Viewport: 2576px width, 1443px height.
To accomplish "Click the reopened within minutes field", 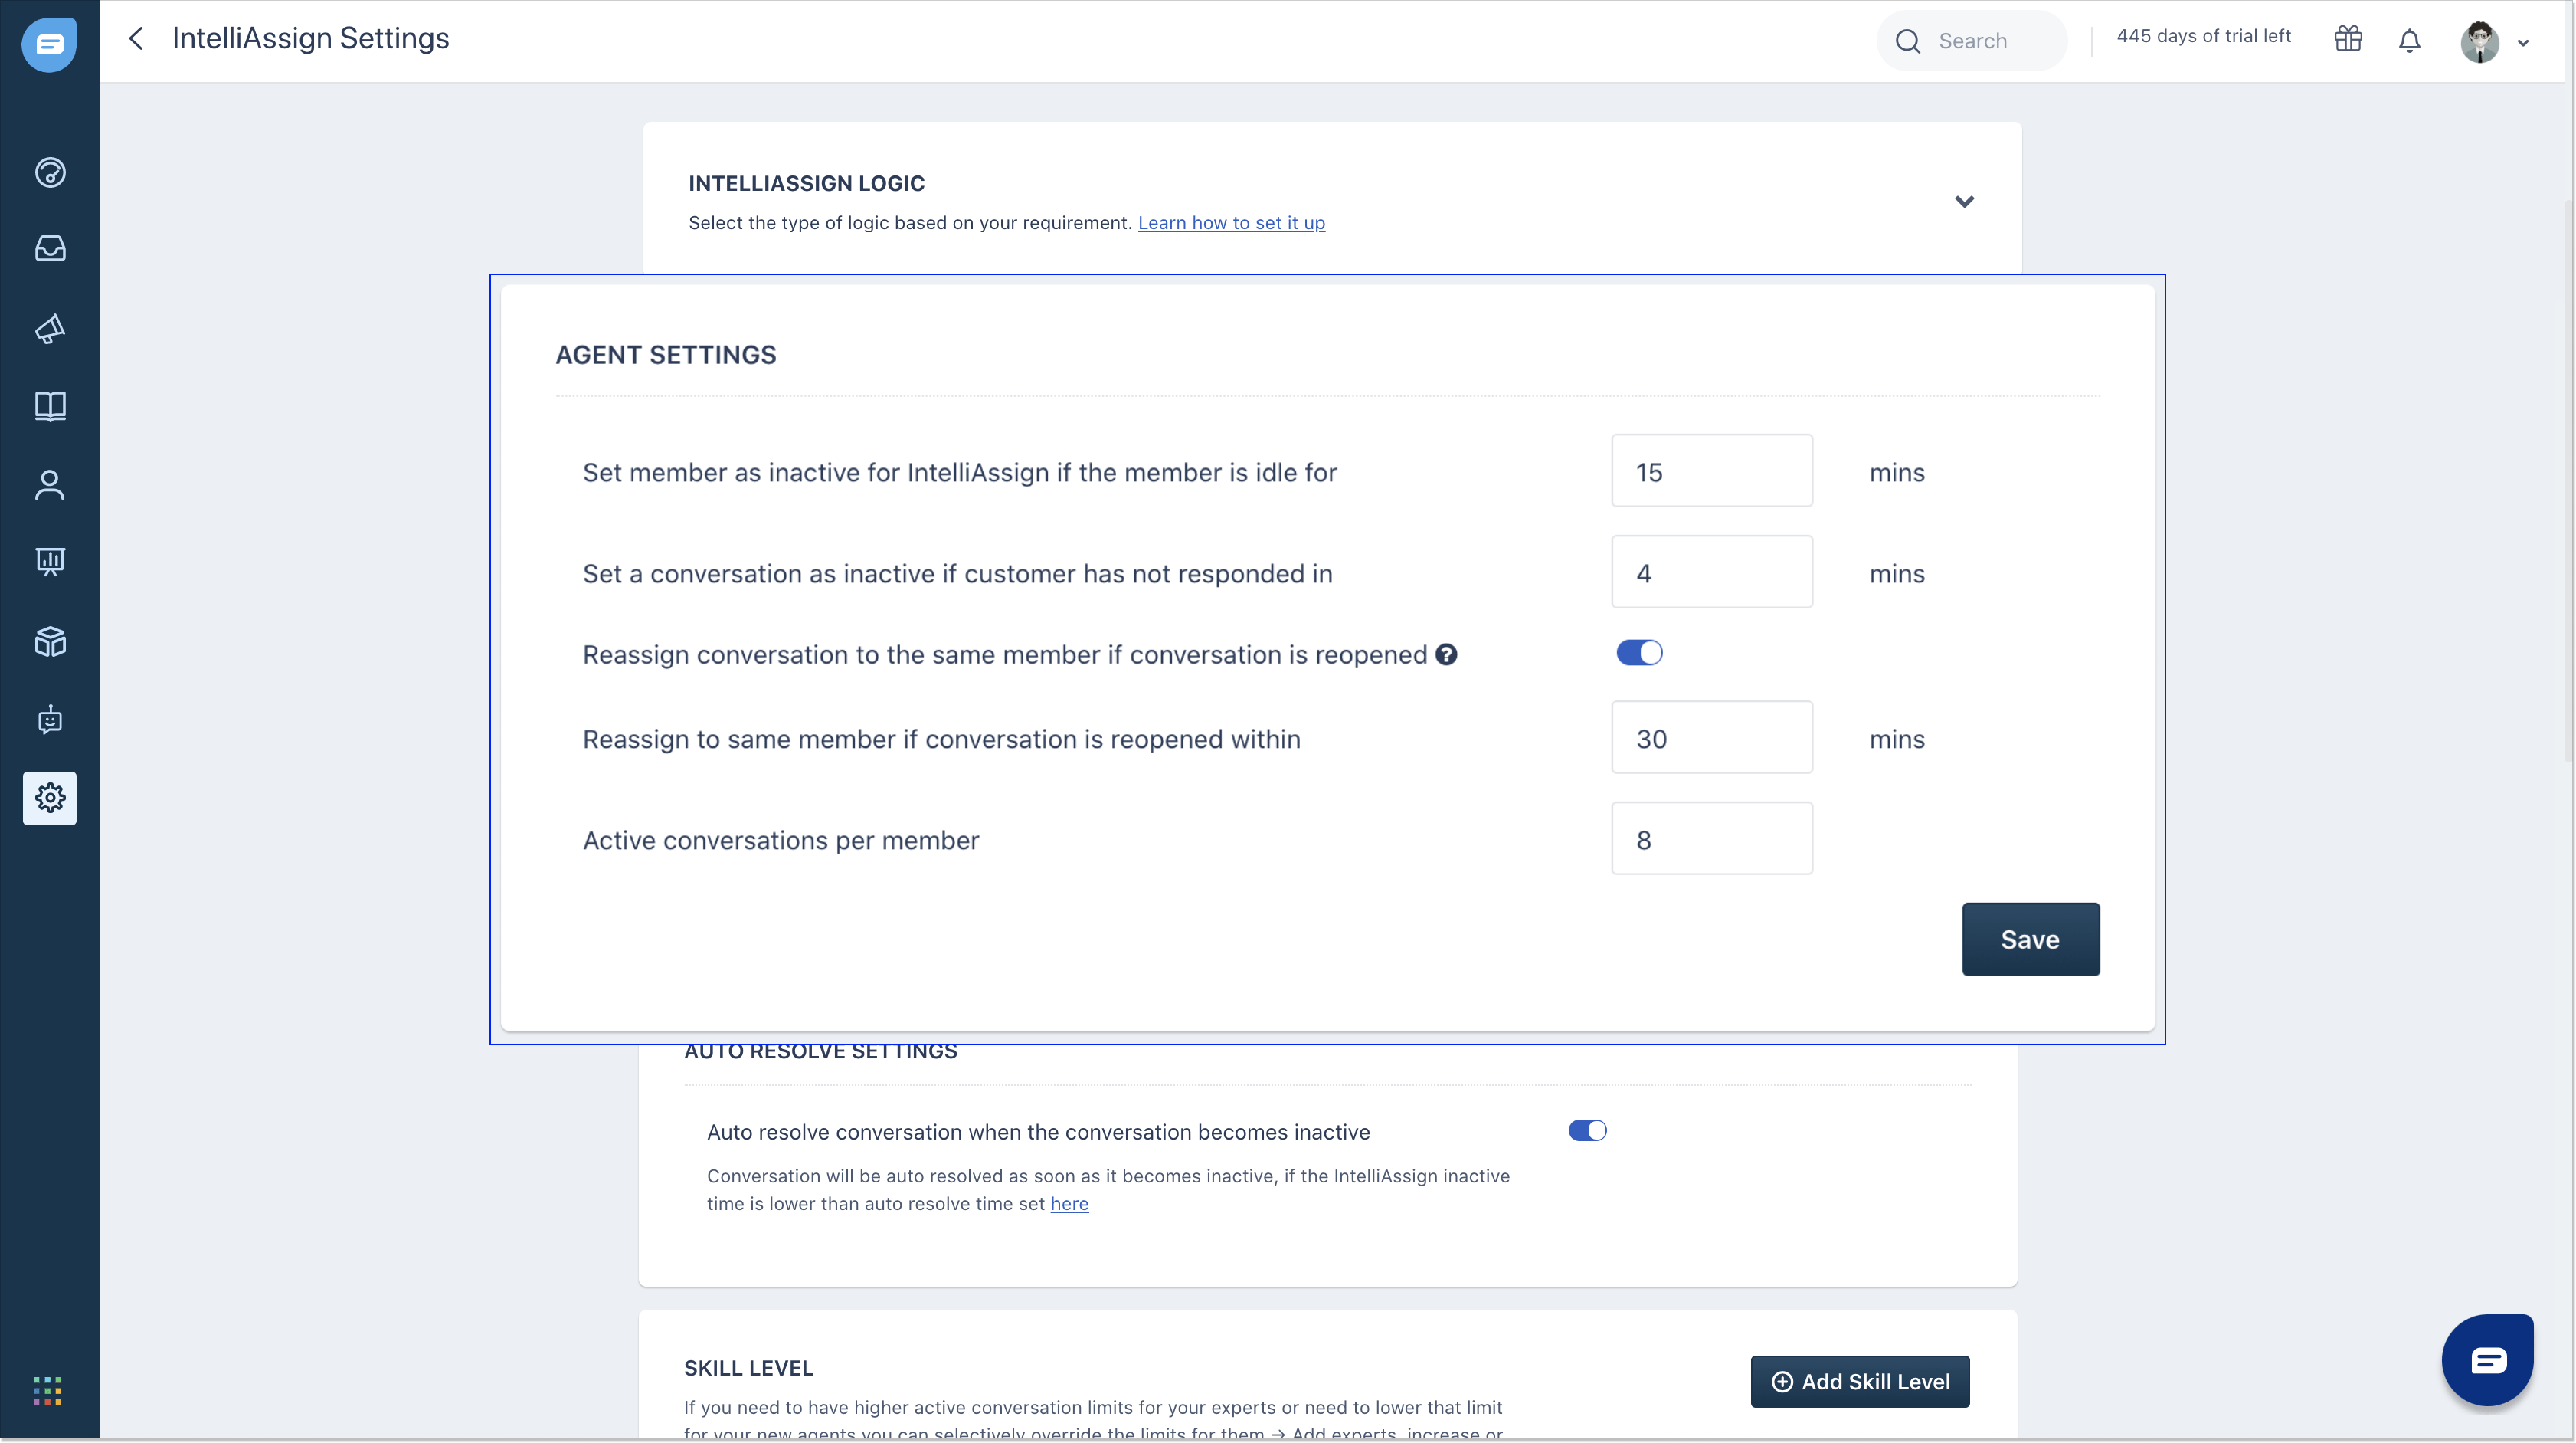I will (x=1712, y=738).
